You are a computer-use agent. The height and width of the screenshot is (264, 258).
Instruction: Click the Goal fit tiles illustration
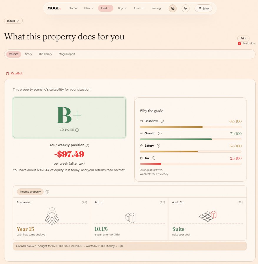pyautogui.click(x=208, y=216)
